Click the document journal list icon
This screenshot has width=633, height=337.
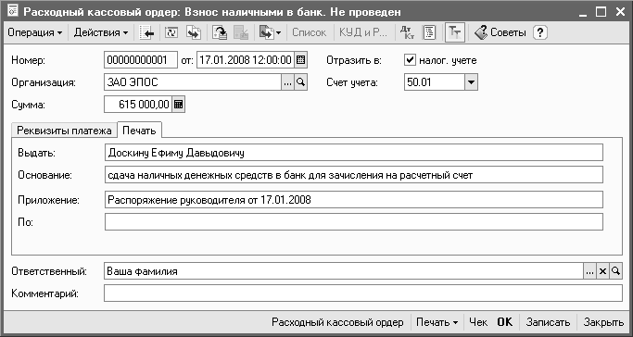429,33
